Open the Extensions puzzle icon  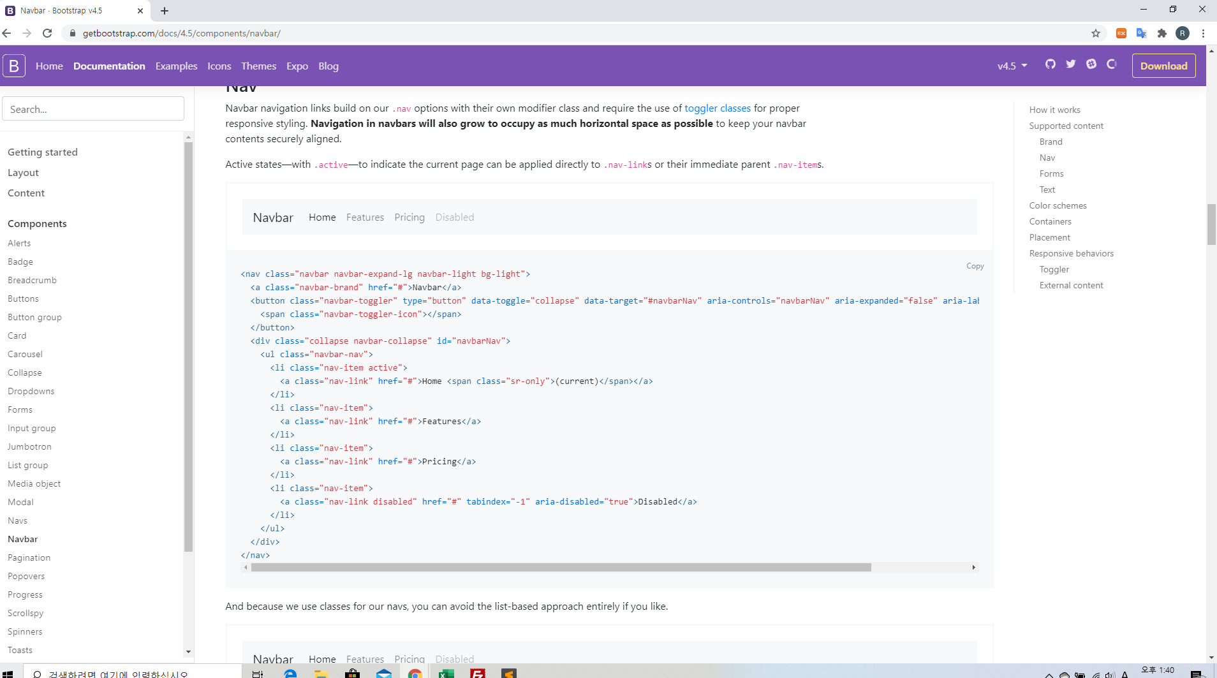[x=1162, y=33]
